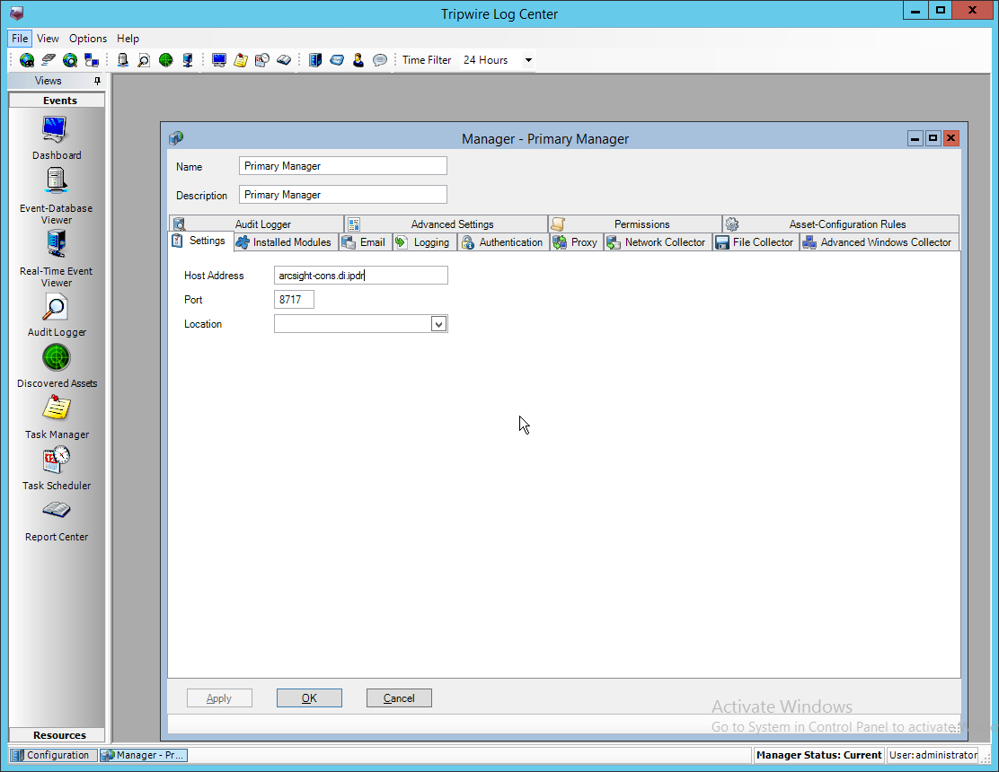Open the File menu

click(20, 39)
